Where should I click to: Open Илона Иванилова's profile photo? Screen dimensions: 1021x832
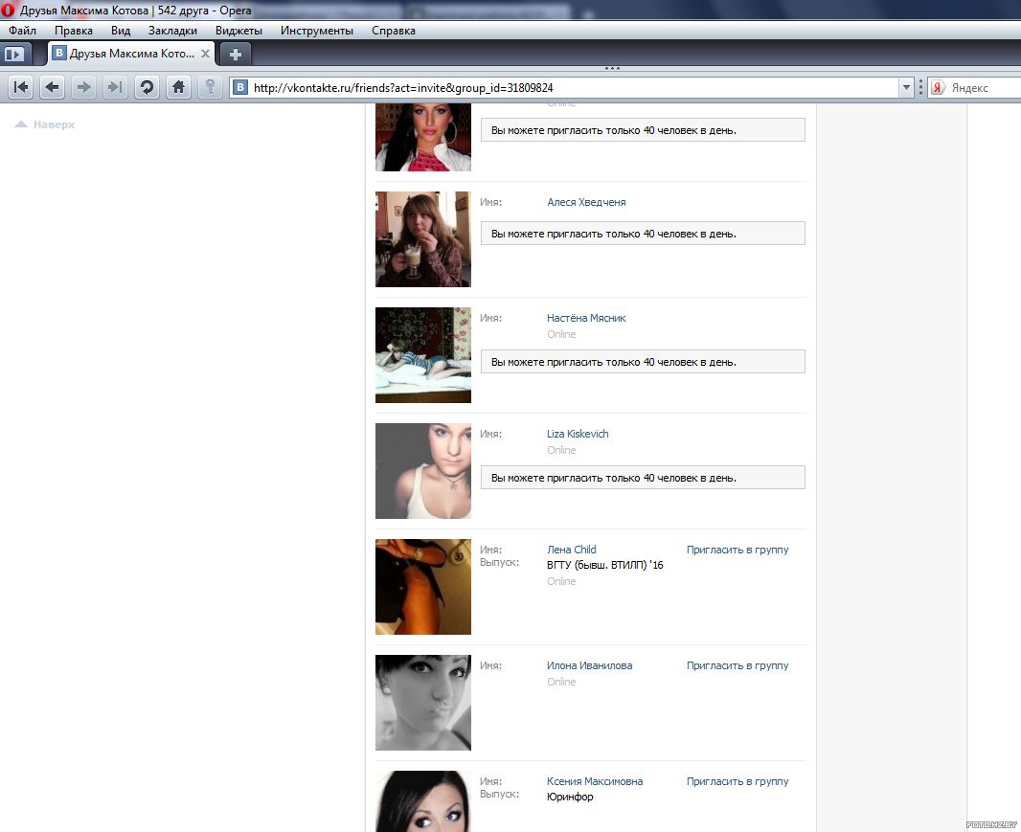(423, 703)
